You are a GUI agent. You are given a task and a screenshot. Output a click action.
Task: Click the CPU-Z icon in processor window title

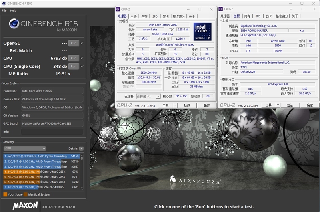click(118, 9)
